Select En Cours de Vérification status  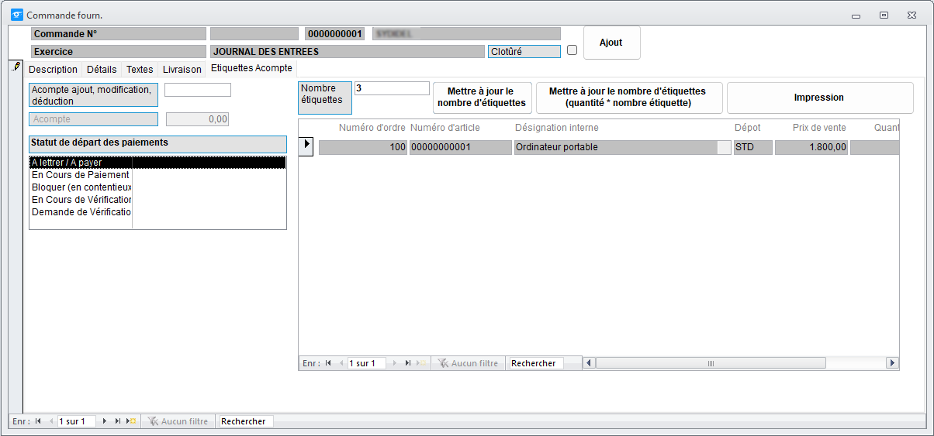coord(157,200)
